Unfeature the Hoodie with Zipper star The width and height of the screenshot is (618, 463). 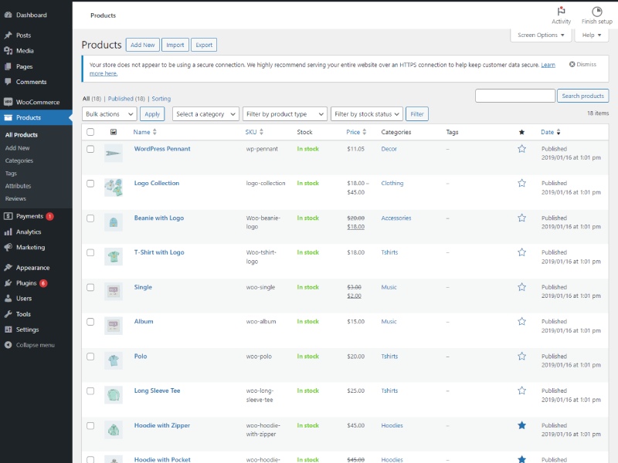tap(521, 425)
